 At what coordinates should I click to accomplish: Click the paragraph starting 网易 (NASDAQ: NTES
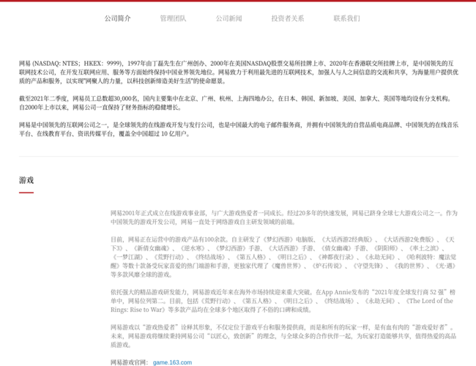239,72
